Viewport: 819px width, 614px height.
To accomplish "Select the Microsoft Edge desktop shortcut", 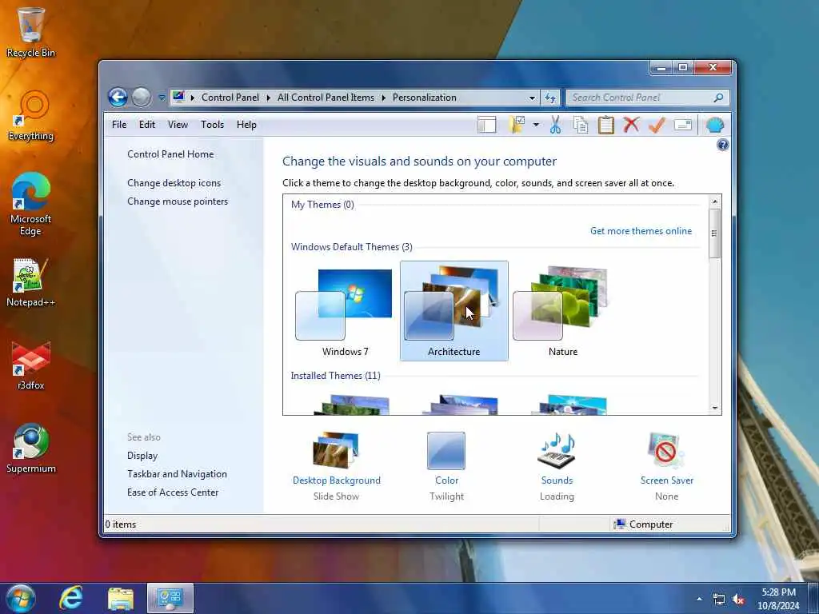I will [x=31, y=204].
